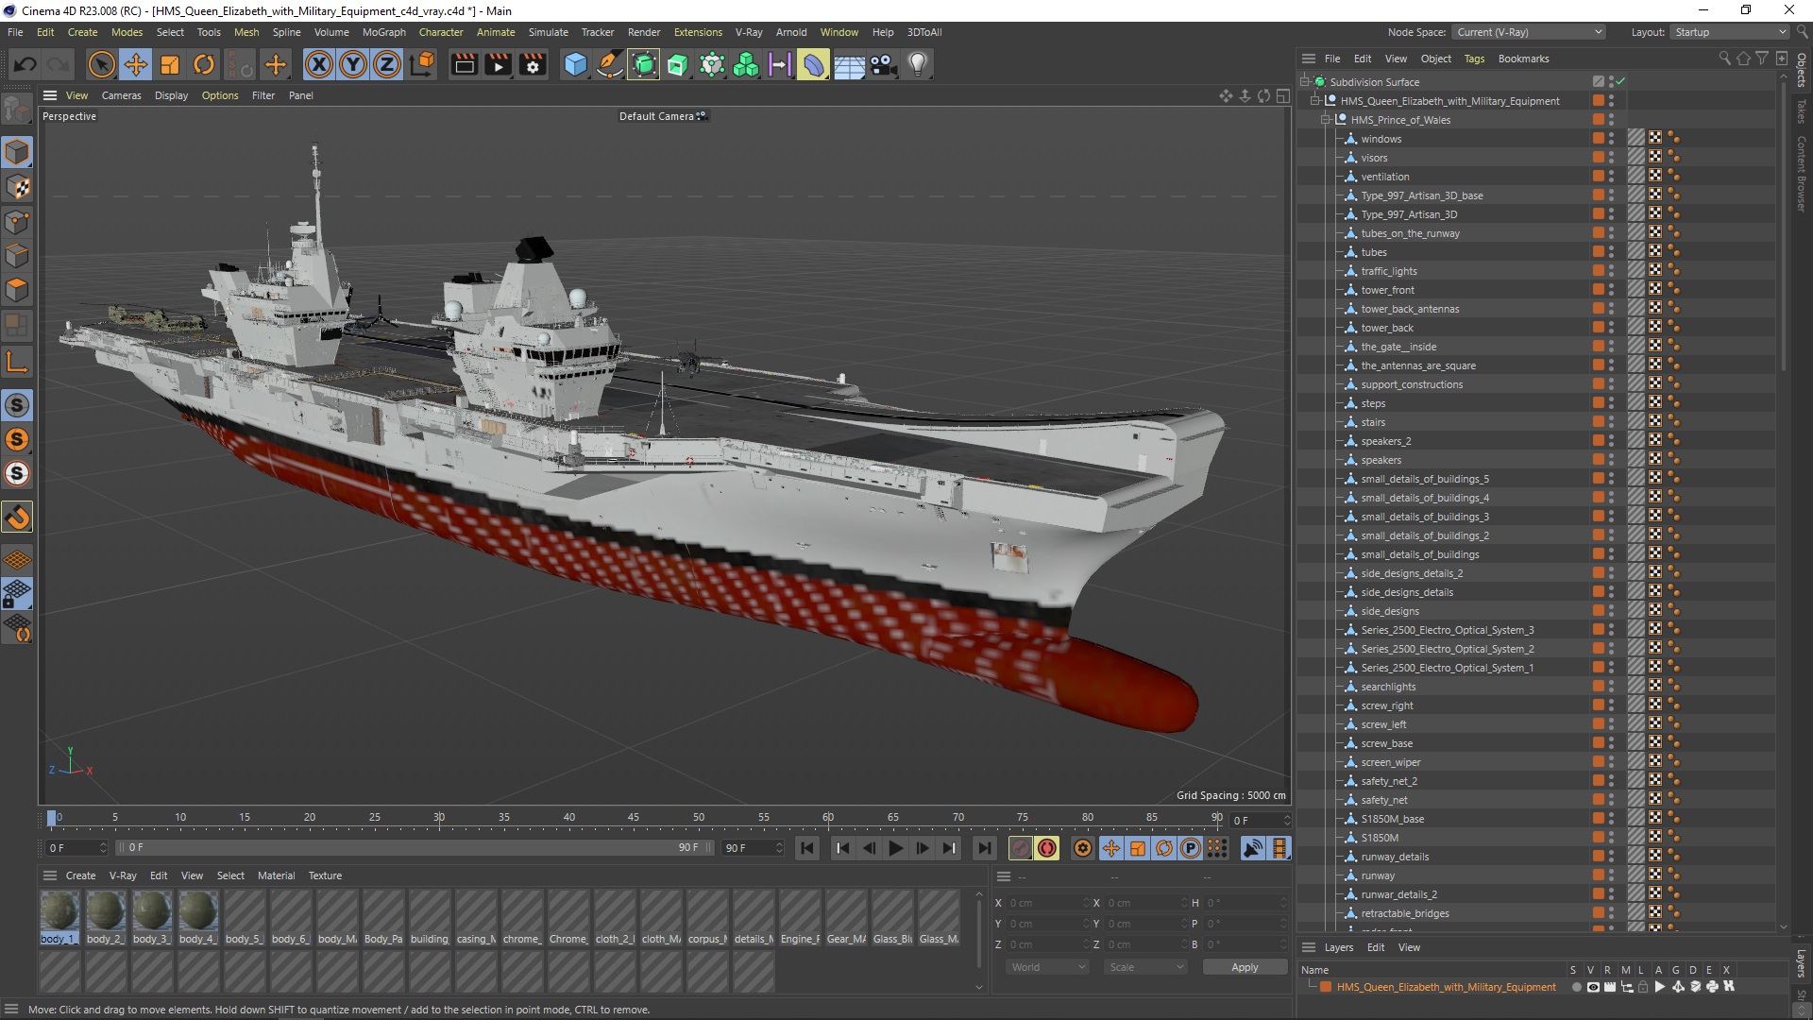Select the Live Selection tool
The height and width of the screenshot is (1020, 1813).
(x=101, y=64)
